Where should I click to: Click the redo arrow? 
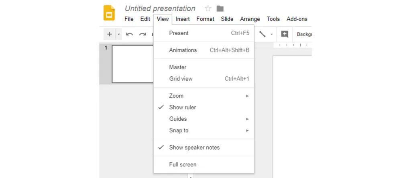coord(142,34)
